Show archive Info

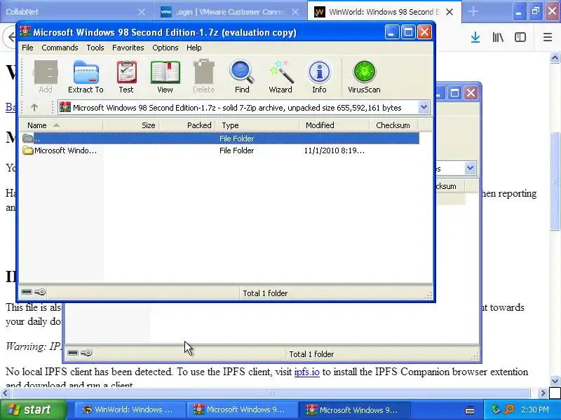coord(319,76)
